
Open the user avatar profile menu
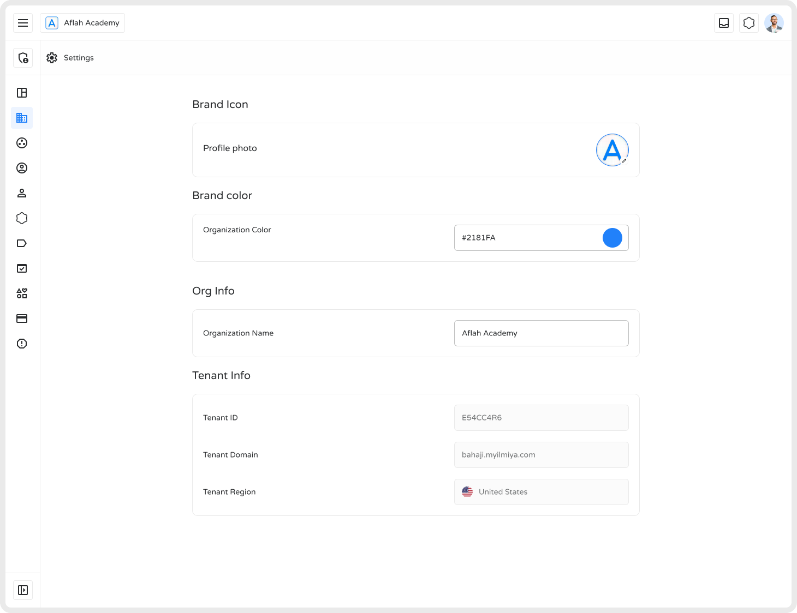(x=774, y=23)
